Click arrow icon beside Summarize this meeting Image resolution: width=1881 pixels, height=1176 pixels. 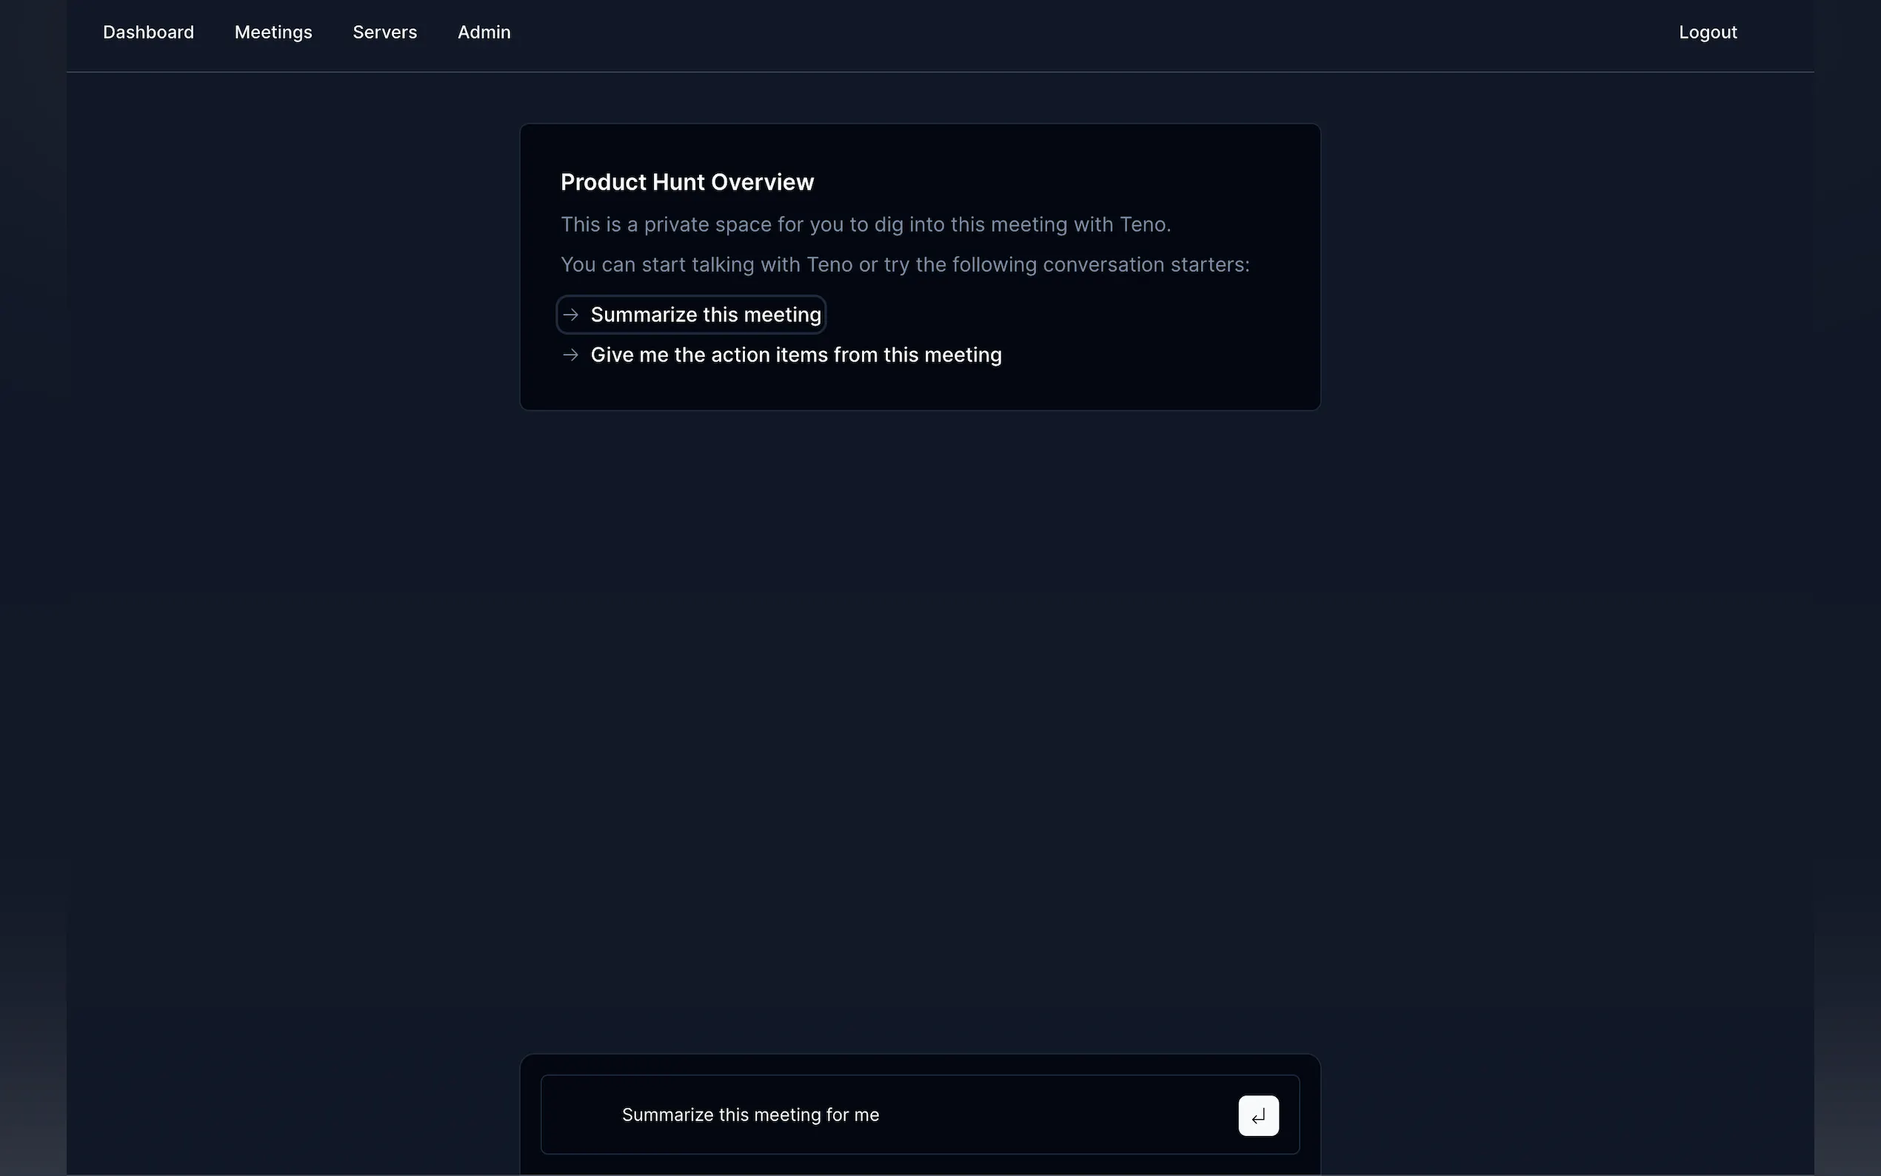(x=571, y=315)
